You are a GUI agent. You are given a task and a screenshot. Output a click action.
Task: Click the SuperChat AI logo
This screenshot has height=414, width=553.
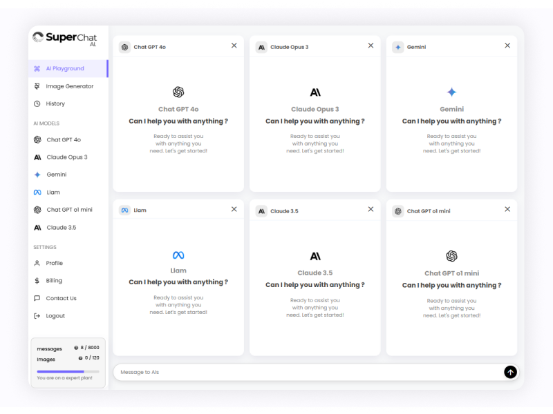point(64,39)
